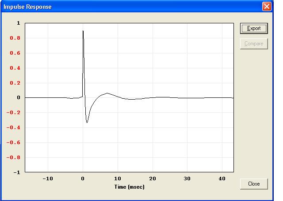
Task: Click the disabled Compare button
Action: (254, 44)
